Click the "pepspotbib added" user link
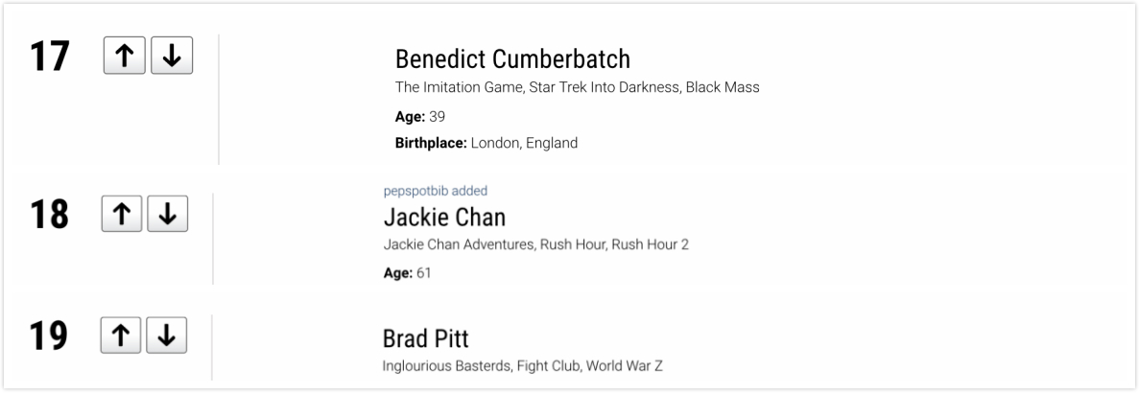 435,191
